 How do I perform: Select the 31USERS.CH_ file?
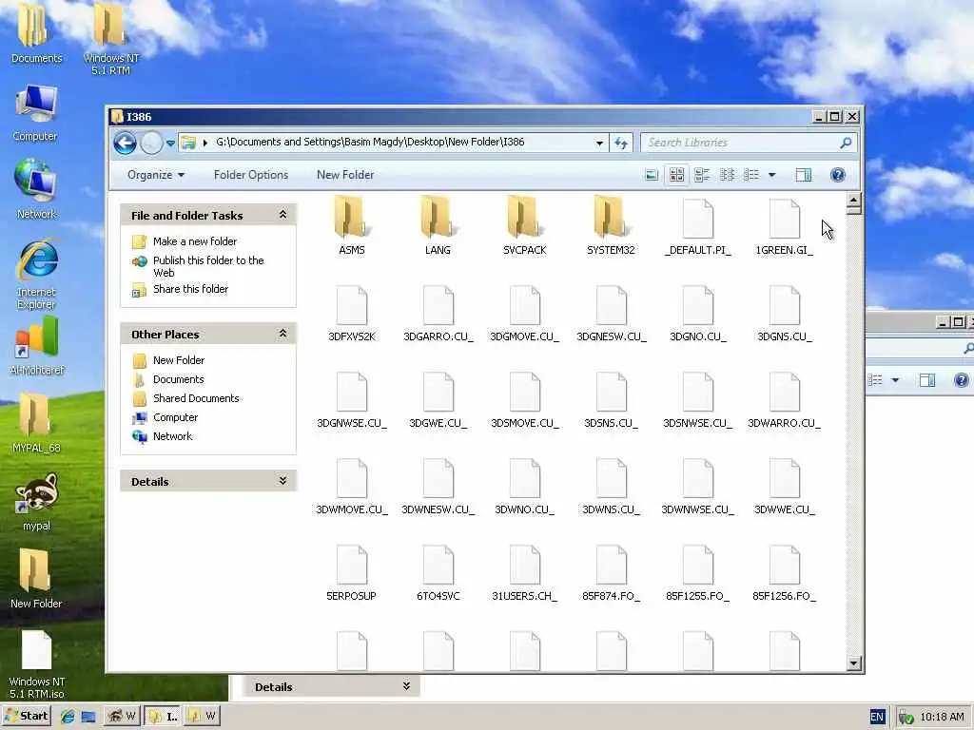click(x=524, y=572)
